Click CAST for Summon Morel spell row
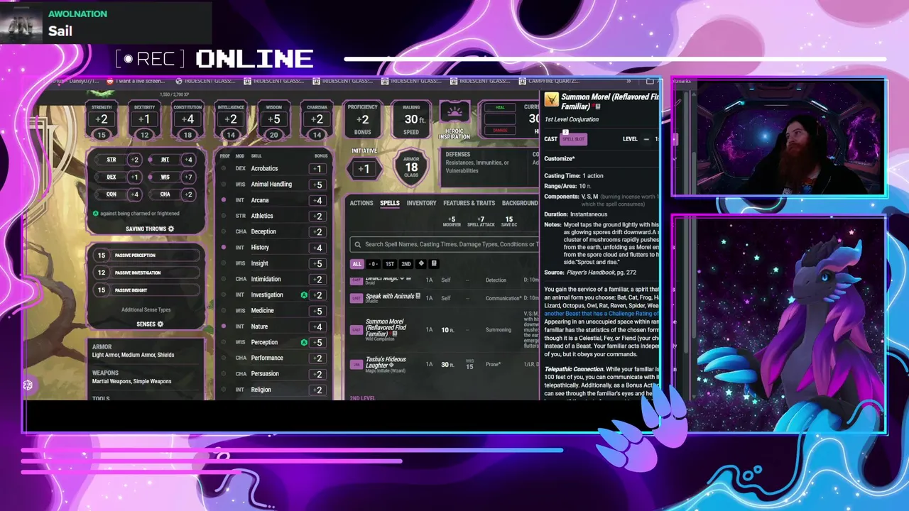The width and height of the screenshot is (909, 511). click(356, 330)
